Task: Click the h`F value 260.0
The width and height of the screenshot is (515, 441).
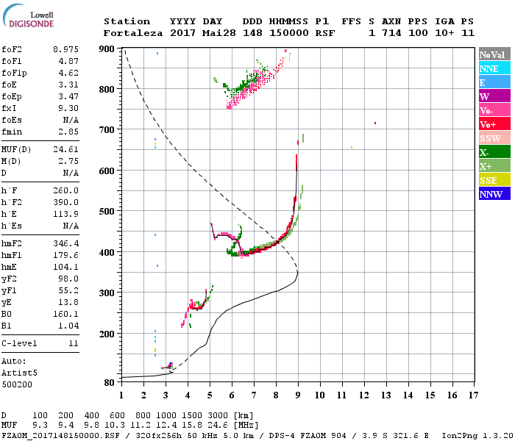Action: point(65,190)
